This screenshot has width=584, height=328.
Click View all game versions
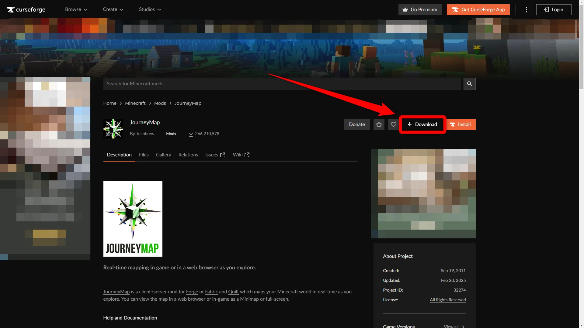tap(454, 326)
